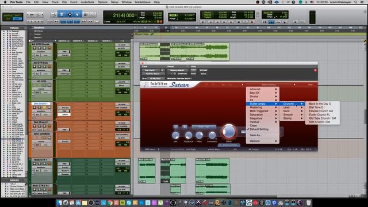The width and height of the screenshot is (368, 207).
Task: Click the Freq knob in Saturn
Action: point(199,135)
